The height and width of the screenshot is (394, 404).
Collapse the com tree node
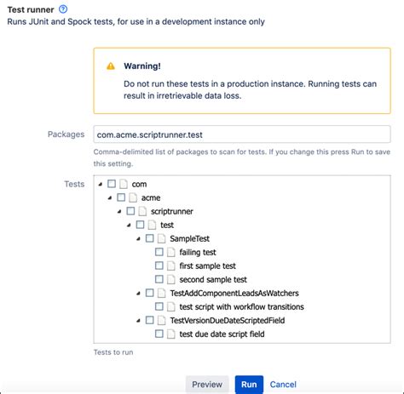pos(100,184)
